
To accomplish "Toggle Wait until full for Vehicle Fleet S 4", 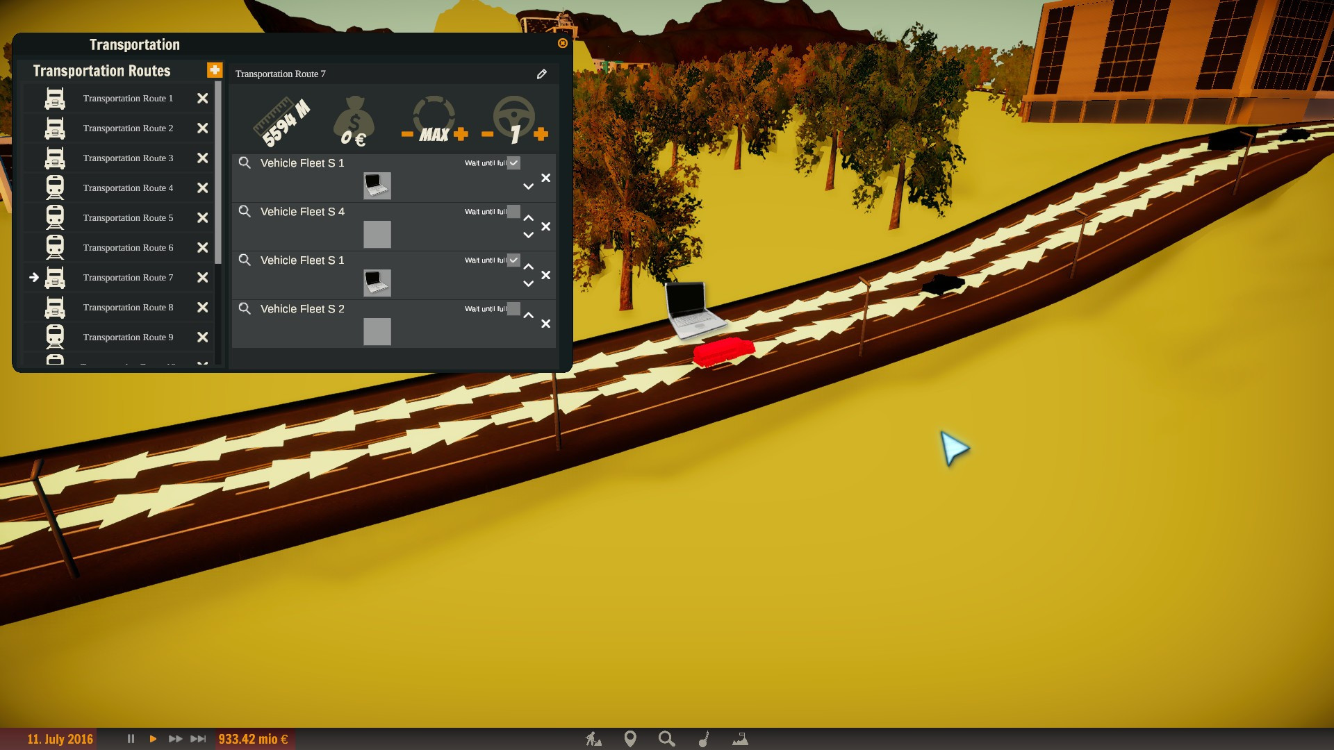I will tap(513, 212).
